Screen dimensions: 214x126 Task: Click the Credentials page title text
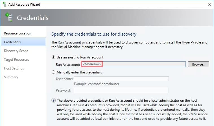(x=33, y=18)
